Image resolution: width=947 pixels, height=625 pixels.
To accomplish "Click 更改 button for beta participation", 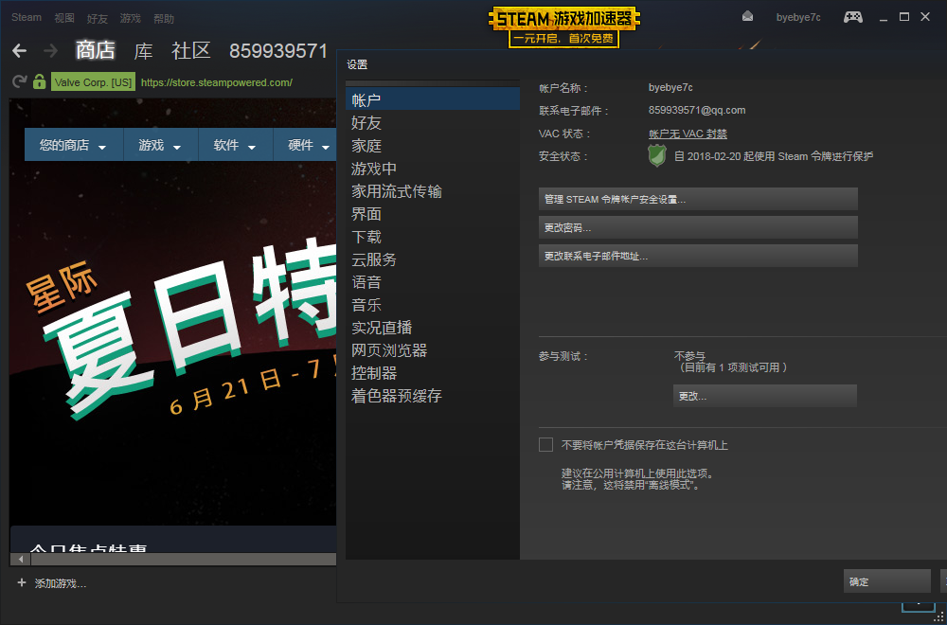I will click(764, 396).
